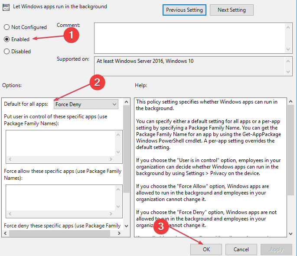
Task: Click Supported on box scroll up arrow
Action: pyautogui.click(x=288, y=61)
